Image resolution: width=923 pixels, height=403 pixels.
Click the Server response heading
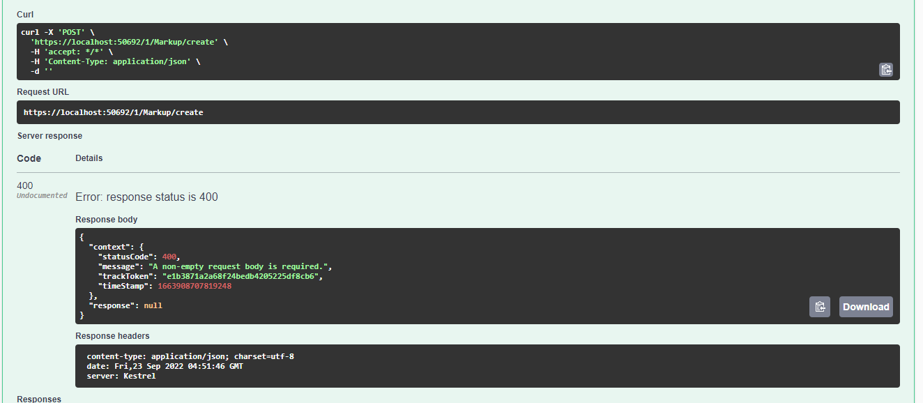tap(49, 136)
